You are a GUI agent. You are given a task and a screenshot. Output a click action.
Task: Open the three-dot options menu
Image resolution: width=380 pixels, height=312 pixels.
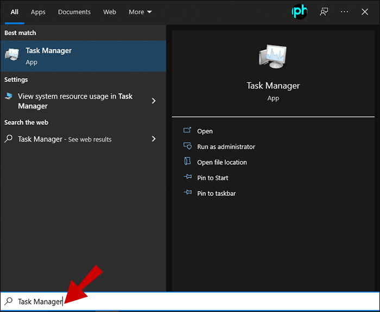click(x=344, y=12)
